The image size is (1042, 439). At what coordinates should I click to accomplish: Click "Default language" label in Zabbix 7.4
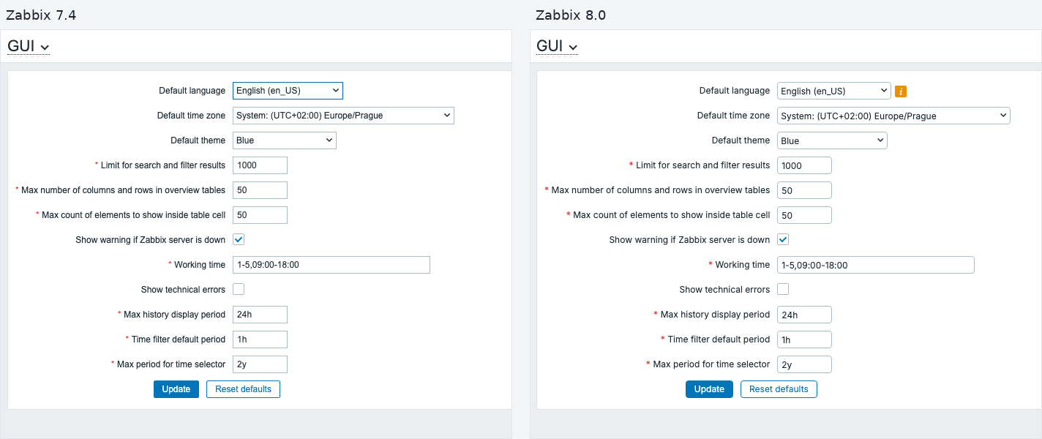(192, 91)
